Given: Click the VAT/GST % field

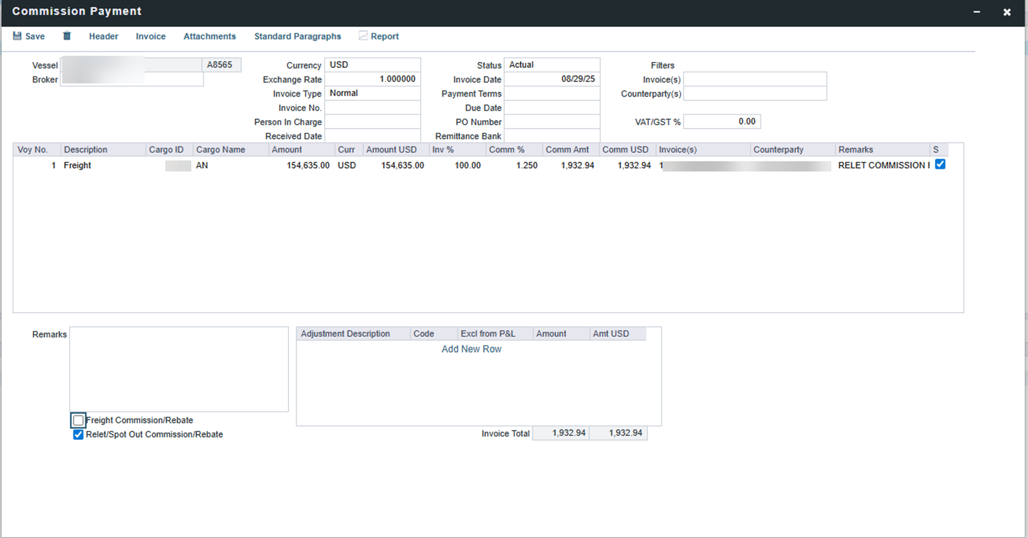Looking at the screenshot, I should pyautogui.click(x=722, y=122).
